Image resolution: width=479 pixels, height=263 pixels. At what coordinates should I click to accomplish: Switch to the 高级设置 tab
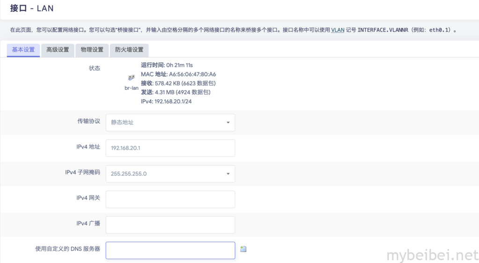[58, 50]
